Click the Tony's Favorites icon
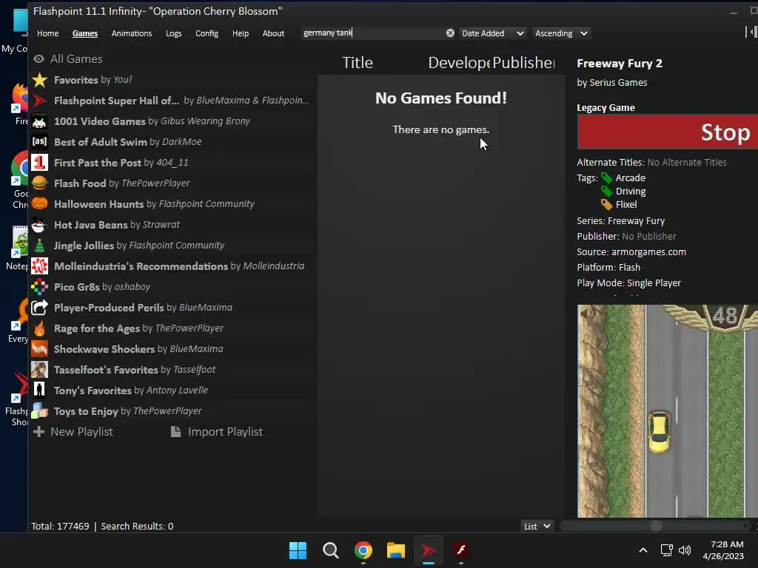Screen dimensions: 758x568 click(x=40, y=390)
